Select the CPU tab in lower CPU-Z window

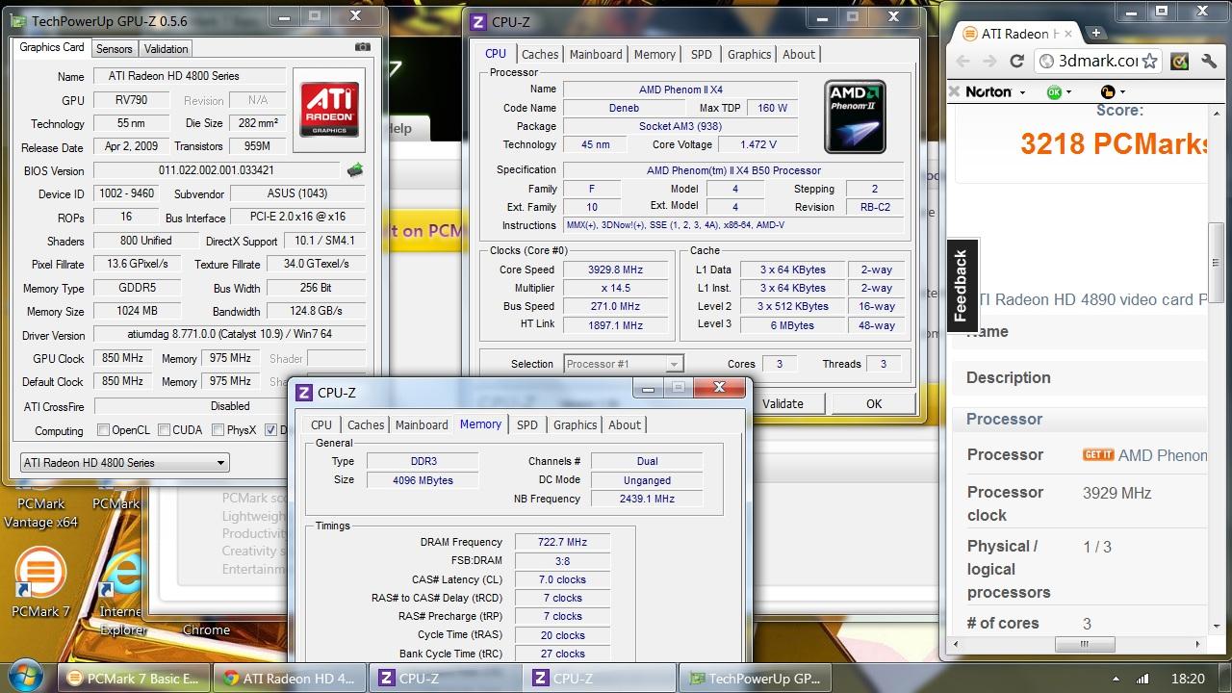point(321,425)
